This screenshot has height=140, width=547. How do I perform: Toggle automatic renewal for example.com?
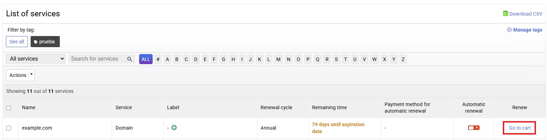(x=474, y=128)
